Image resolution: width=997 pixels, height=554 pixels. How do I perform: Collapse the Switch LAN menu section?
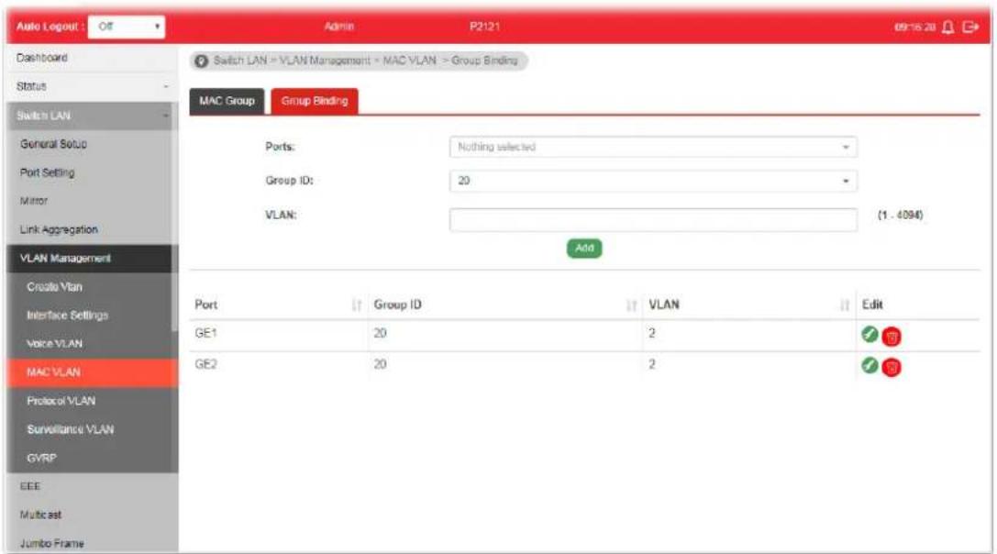91,116
